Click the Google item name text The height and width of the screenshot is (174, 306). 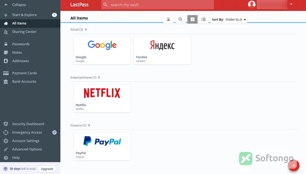[81, 57]
